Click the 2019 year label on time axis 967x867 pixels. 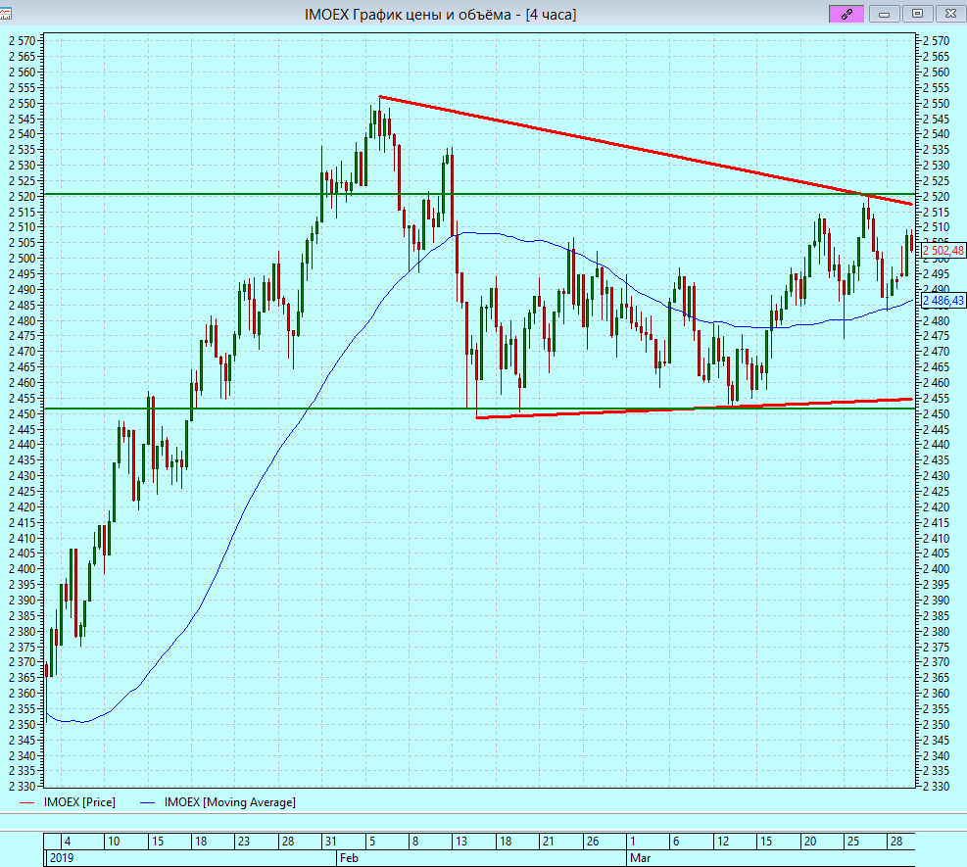61,858
